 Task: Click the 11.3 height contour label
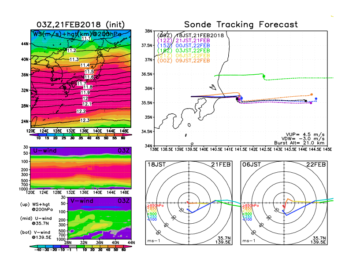74,59
